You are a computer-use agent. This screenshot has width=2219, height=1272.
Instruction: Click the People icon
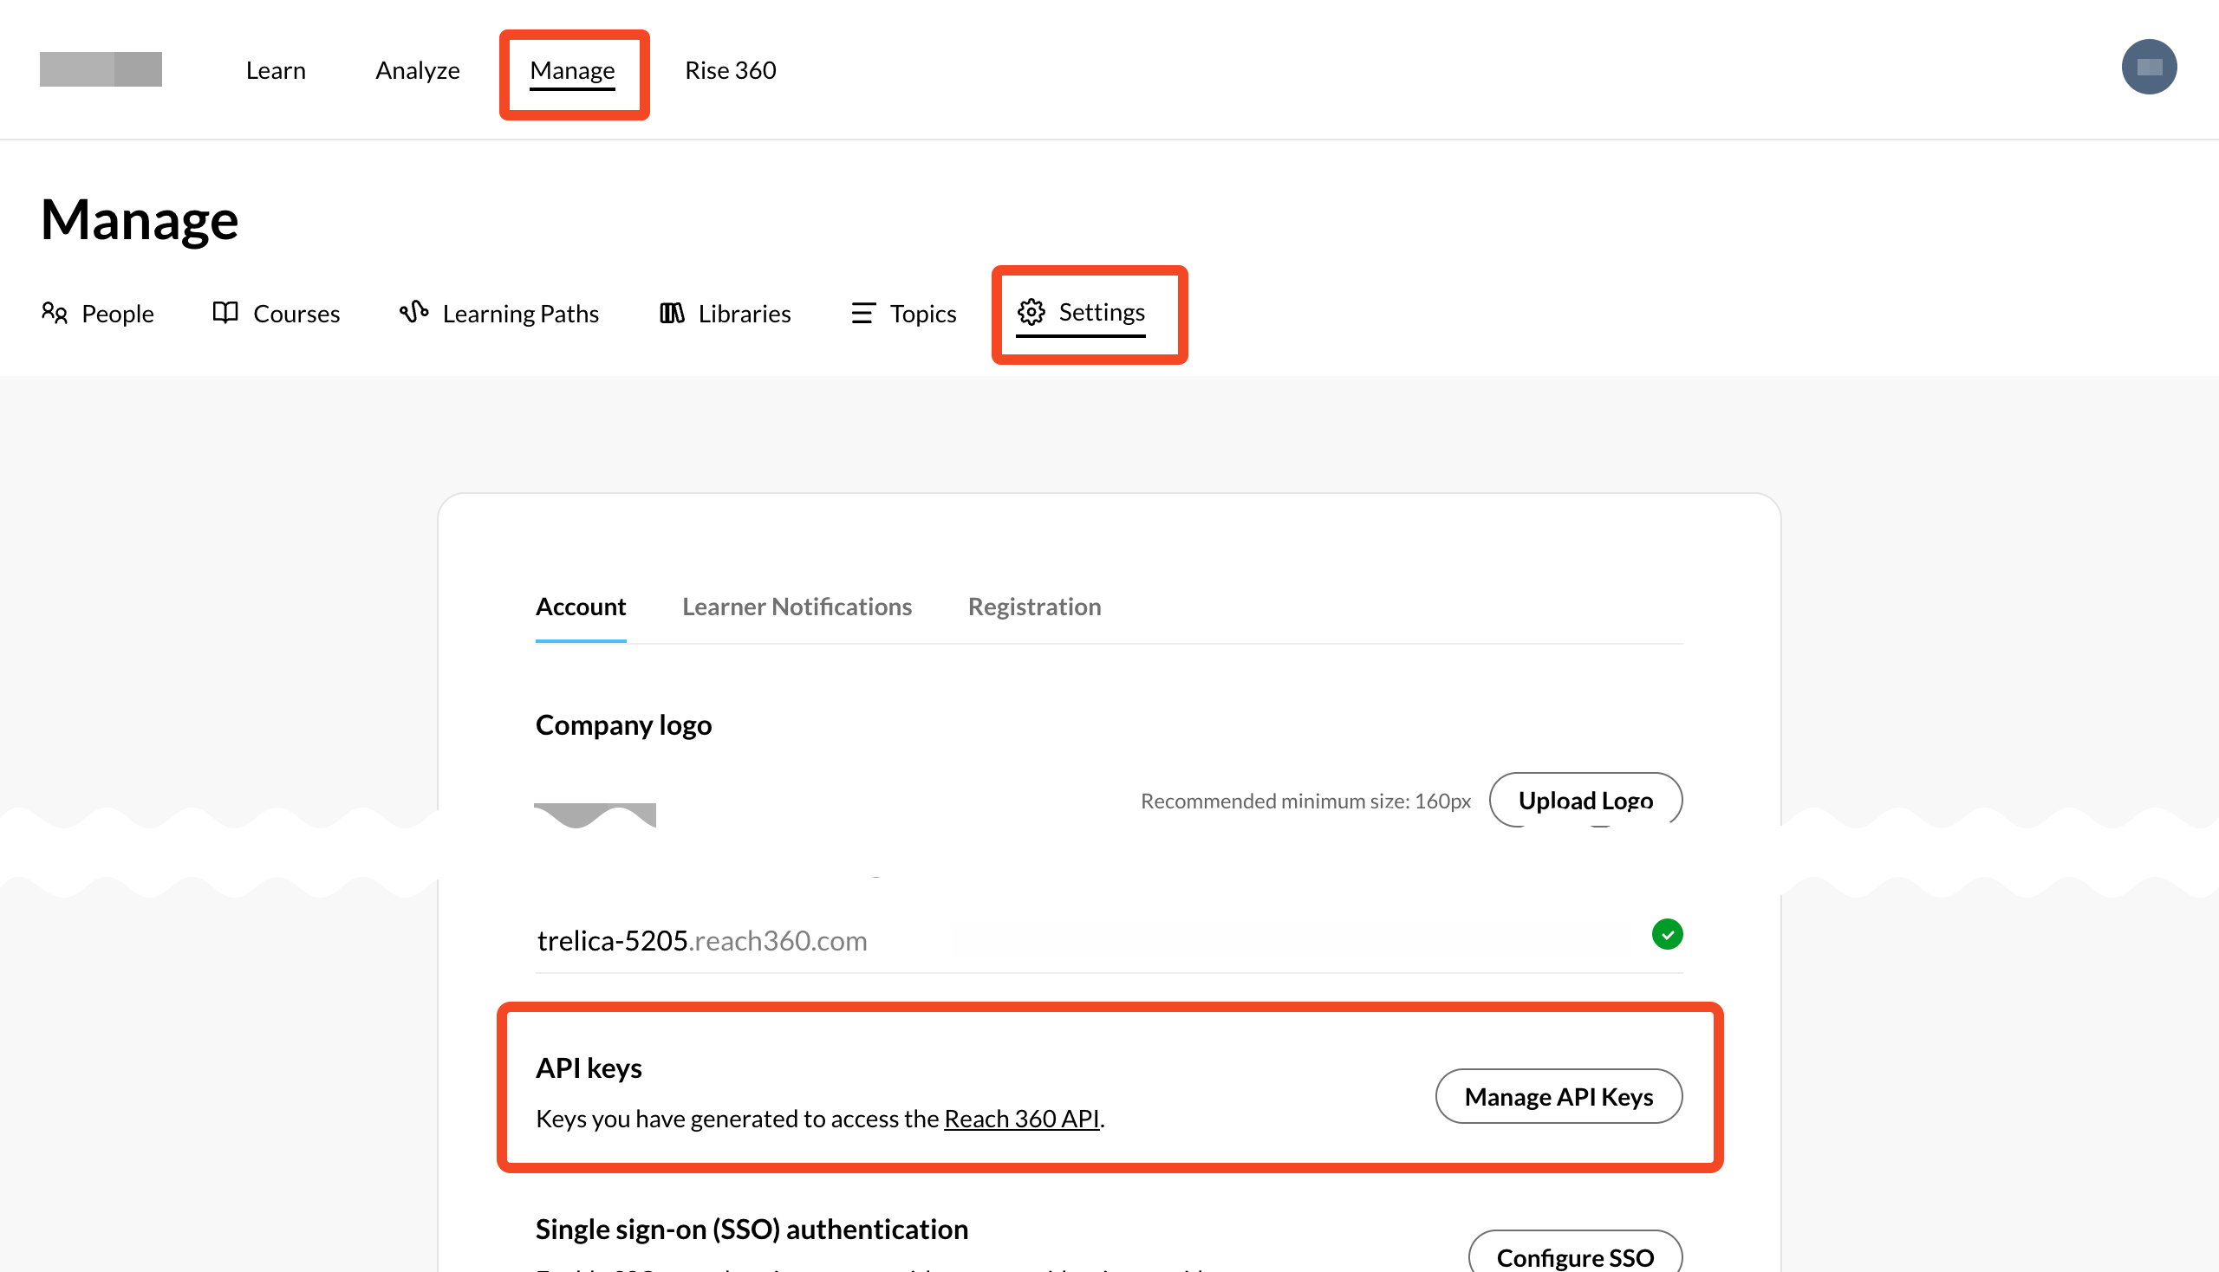click(x=55, y=313)
